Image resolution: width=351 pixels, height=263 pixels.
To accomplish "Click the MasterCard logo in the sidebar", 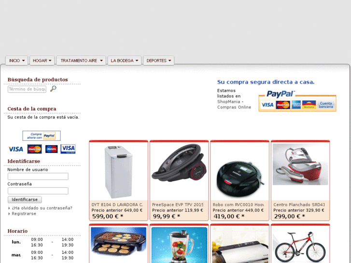I will click(34, 149).
